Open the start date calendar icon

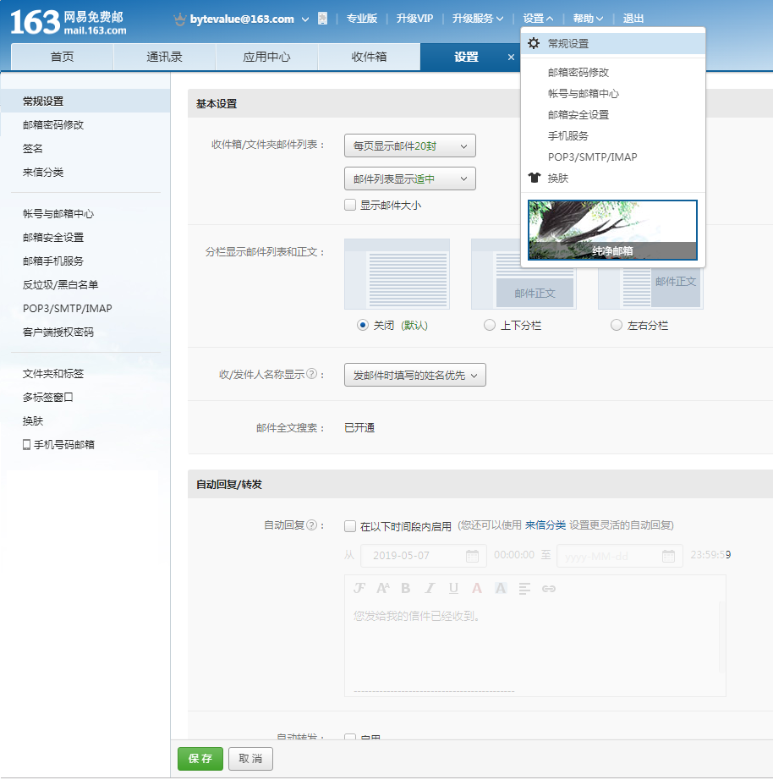tap(472, 556)
